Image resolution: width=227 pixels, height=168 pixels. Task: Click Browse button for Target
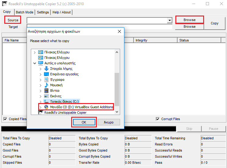pos(189,27)
